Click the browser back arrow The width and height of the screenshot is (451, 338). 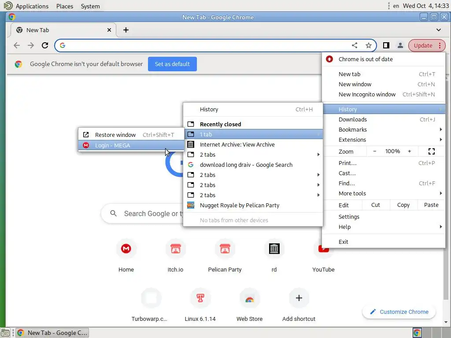(17, 45)
